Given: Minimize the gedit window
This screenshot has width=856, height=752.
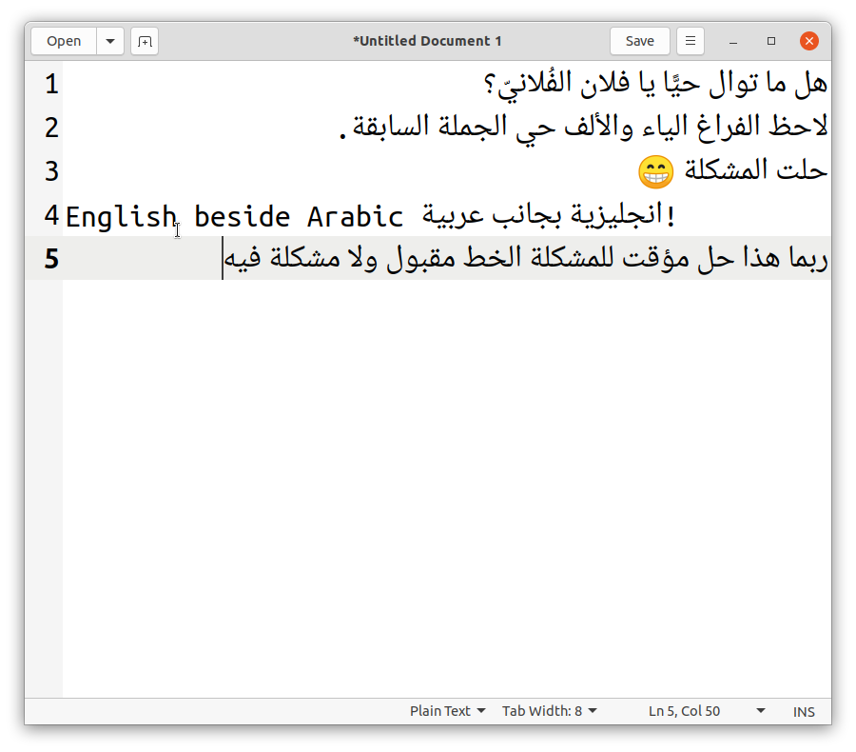Looking at the screenshot, I should point(733,42).
